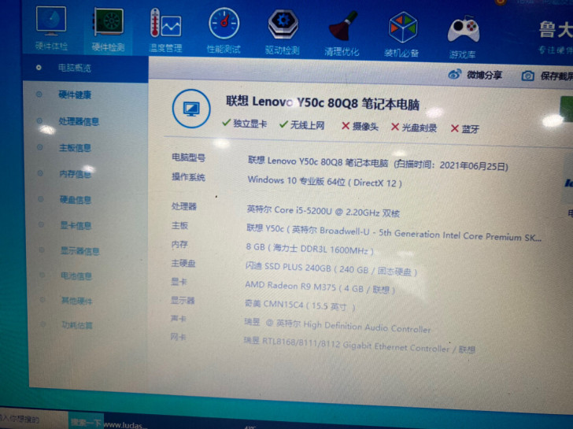Open 清理优化 broom icon
The width and height of the screenshot is (573, 429).
[342, 34]
